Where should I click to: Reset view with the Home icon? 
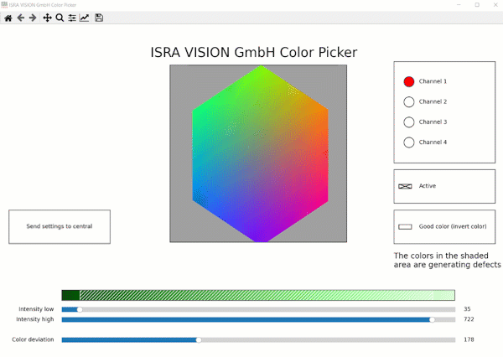click(x=8, y=18)
